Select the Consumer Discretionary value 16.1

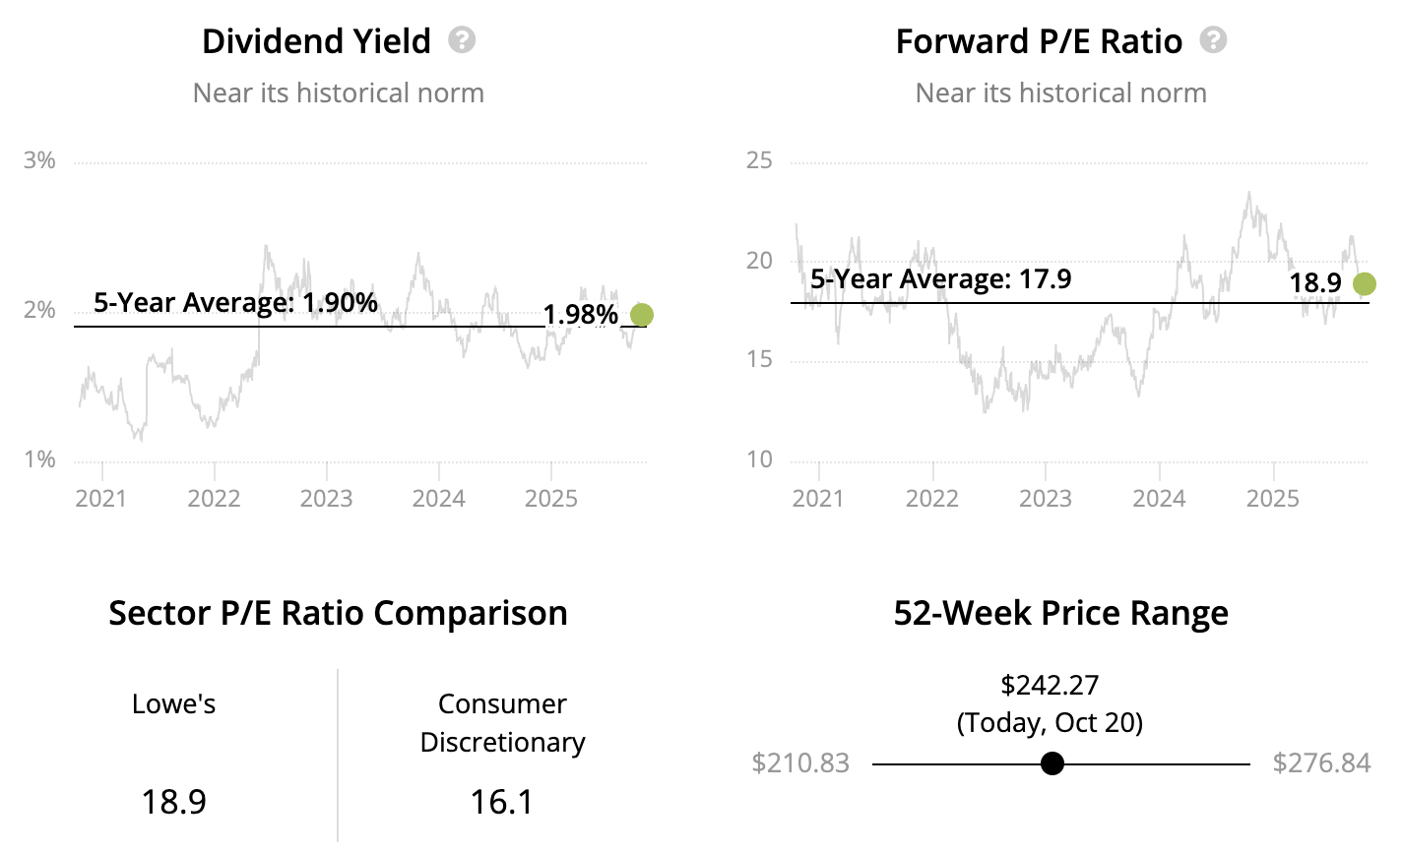tap(502, 802)
